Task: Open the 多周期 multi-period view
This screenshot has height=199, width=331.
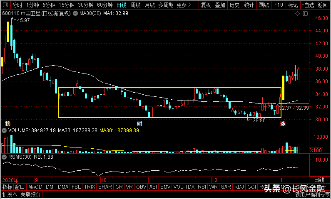Action: click(166, 5)
